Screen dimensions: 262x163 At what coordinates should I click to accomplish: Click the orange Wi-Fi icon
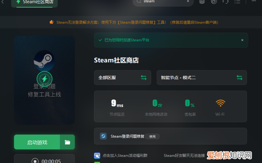[x=221, y=103]
